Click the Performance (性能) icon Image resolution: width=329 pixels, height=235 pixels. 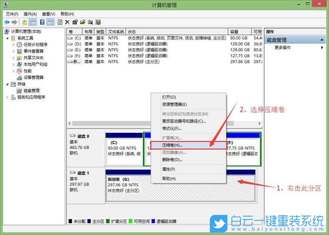coord(19,71)
